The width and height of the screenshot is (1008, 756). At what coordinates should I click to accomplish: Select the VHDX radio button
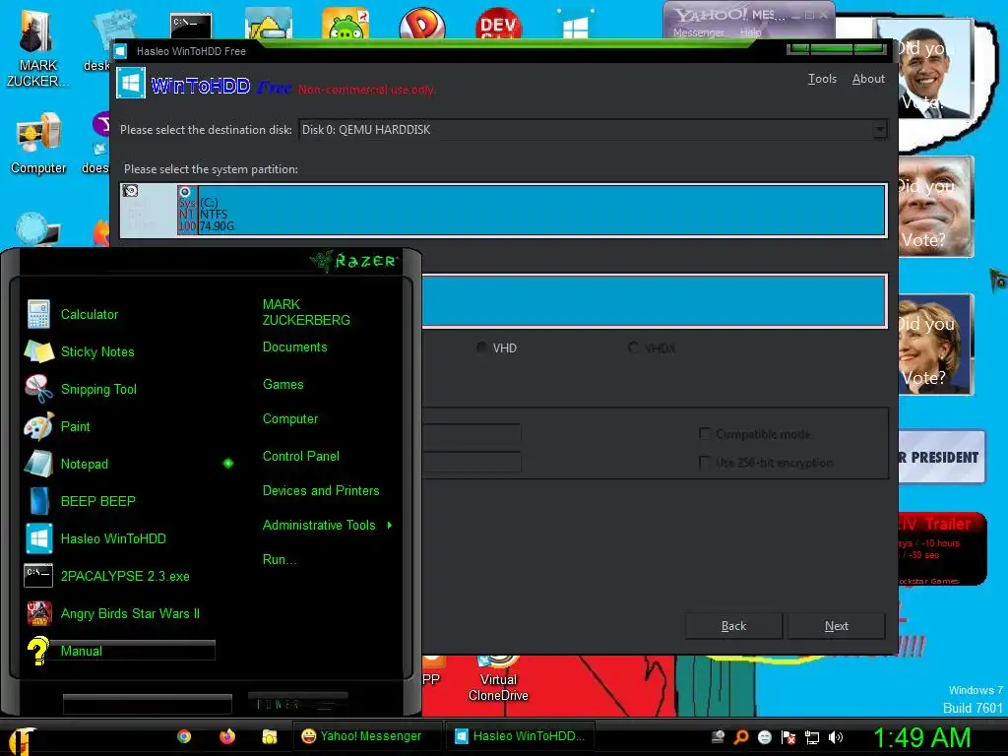point(633,347)
